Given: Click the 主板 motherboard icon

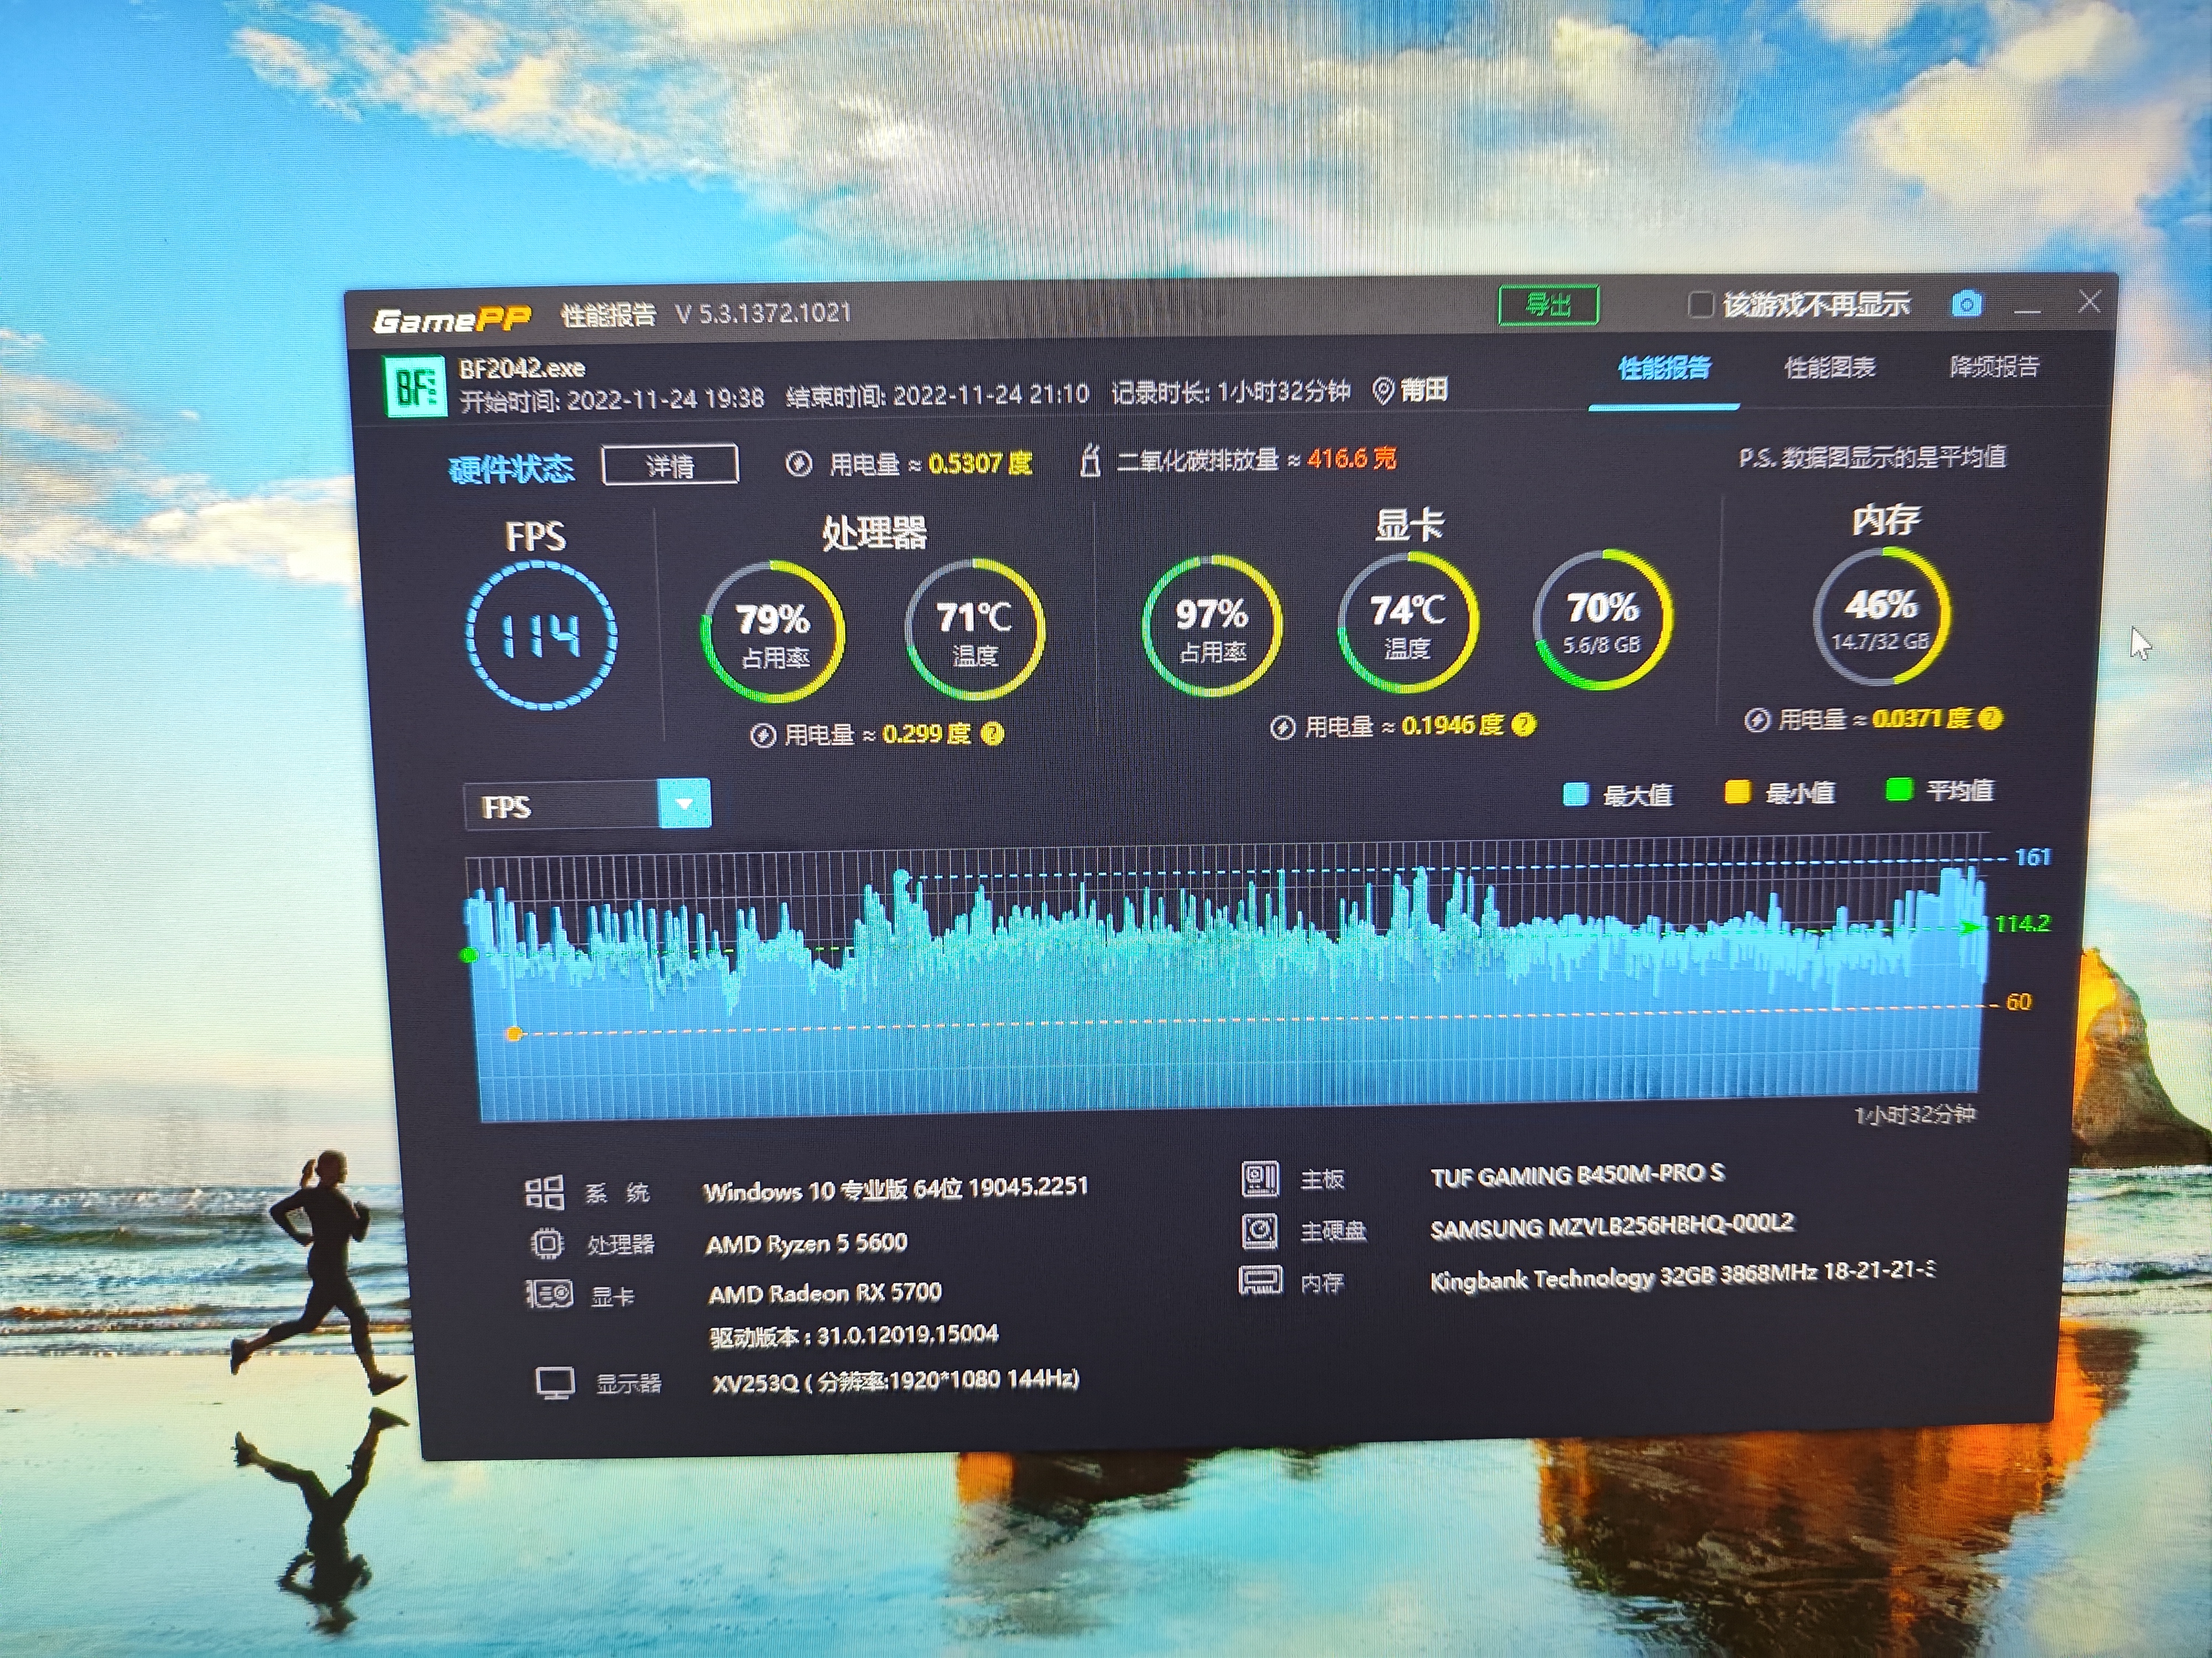Looking at the screenshot, I should click(x=1260, y=1178).
